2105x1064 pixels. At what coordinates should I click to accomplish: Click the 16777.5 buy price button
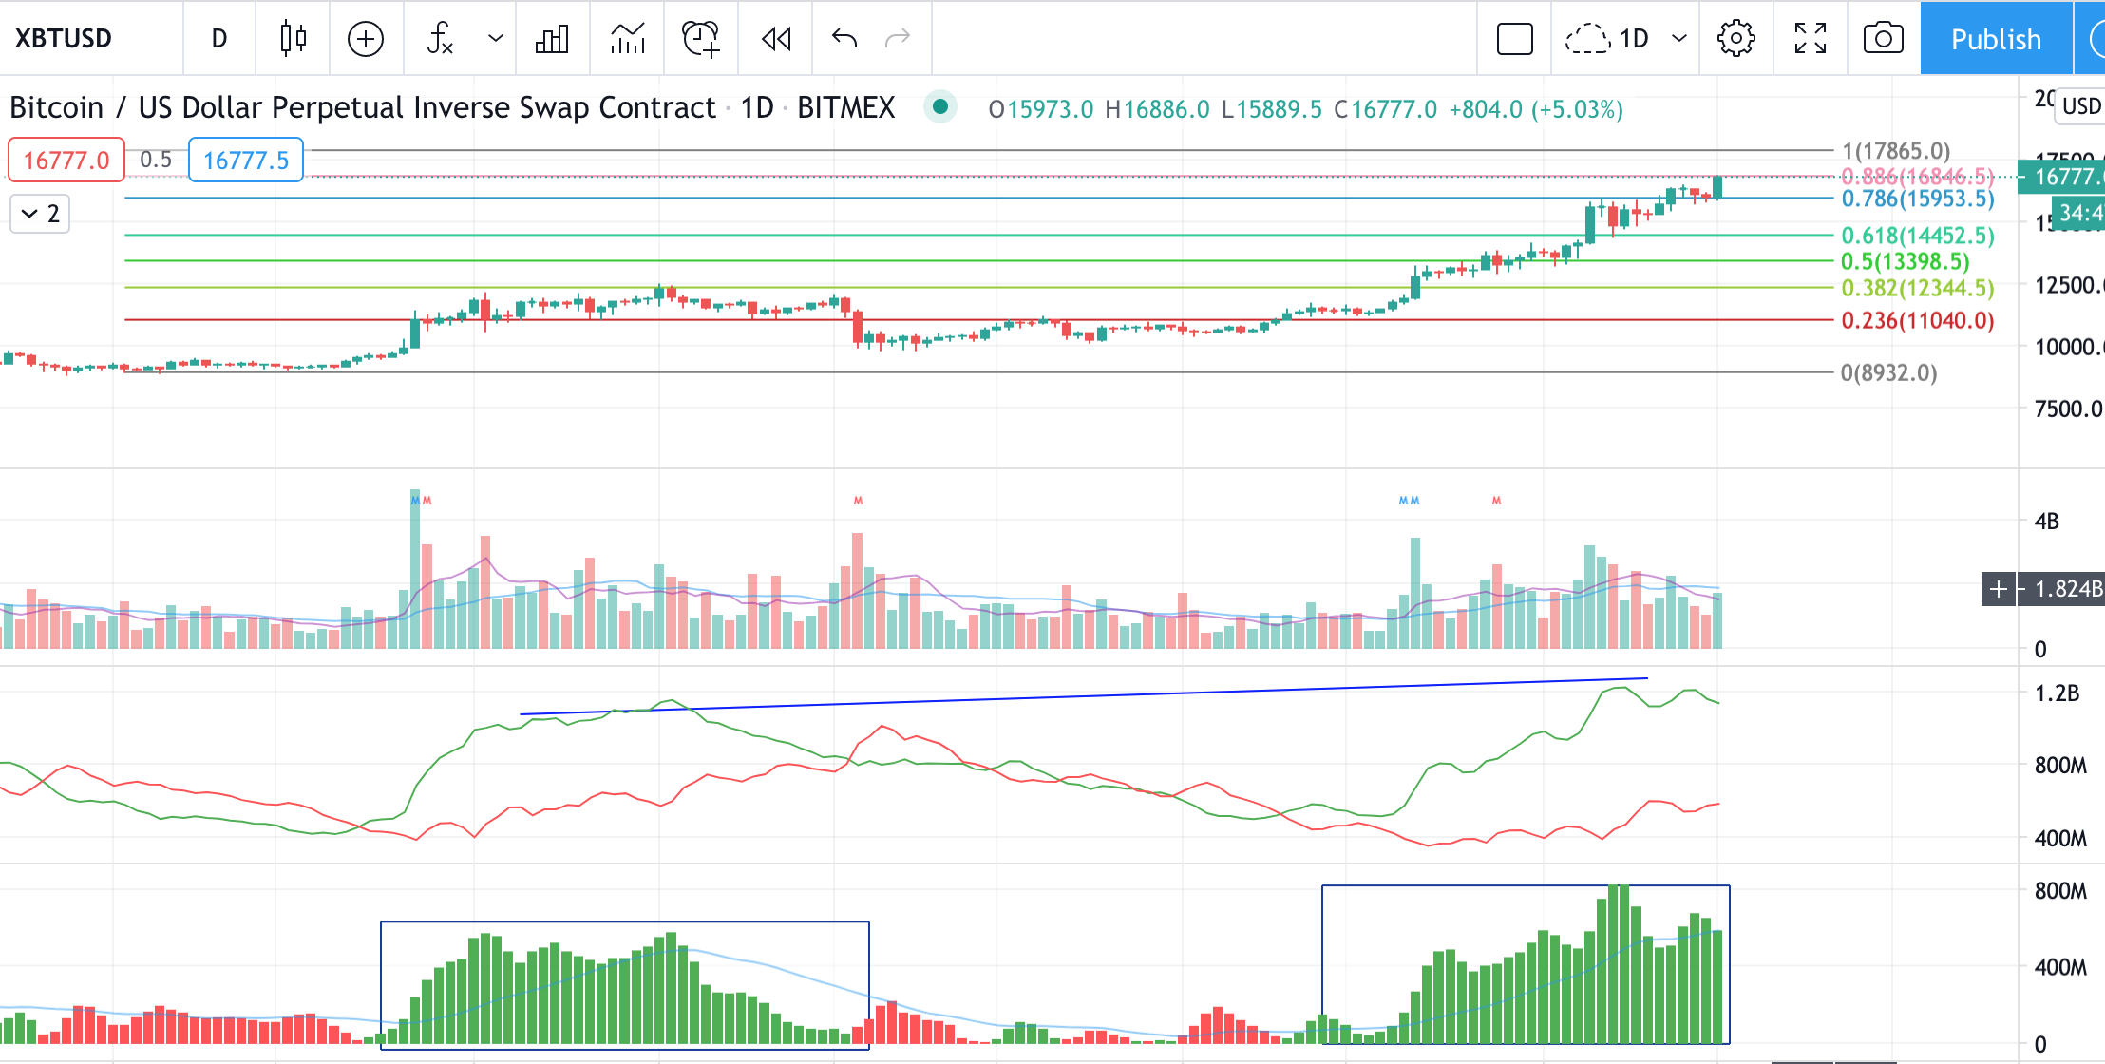[x=246, y=160]
